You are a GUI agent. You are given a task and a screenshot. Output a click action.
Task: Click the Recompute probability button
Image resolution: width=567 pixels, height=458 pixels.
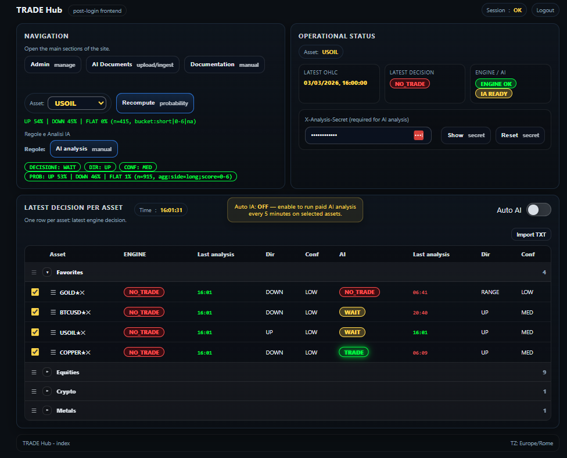pos(155,103)
